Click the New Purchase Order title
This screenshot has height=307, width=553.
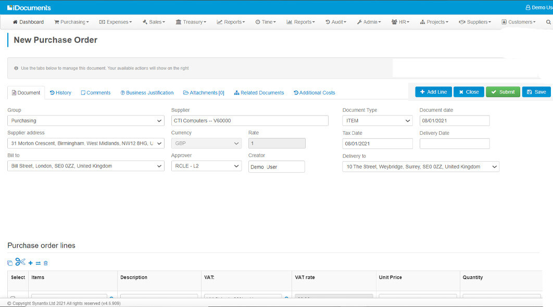pos(55,40)
